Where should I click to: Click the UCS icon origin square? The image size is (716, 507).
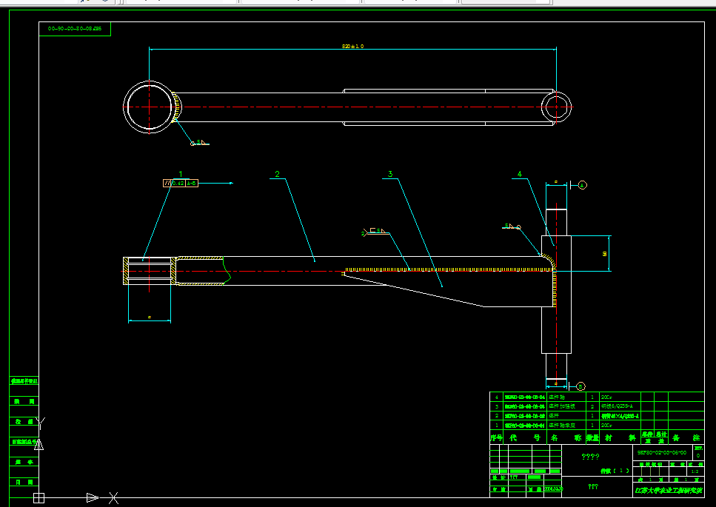pyautogui.click(x=39, y=498)
